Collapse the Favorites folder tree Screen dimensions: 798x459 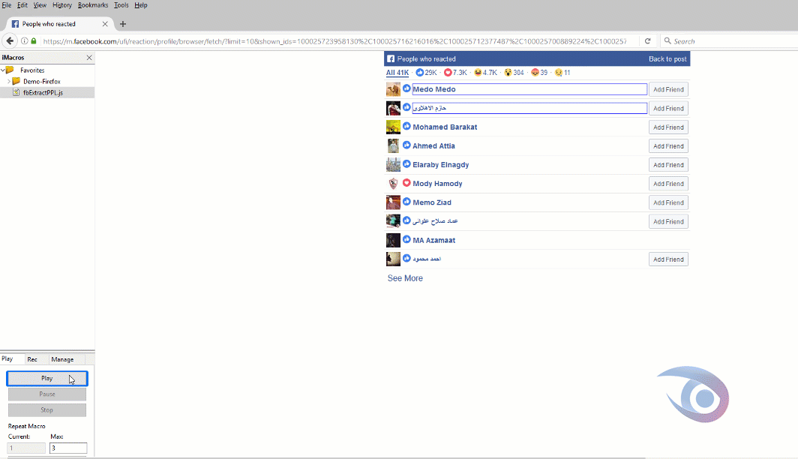(x=3, y=70)
